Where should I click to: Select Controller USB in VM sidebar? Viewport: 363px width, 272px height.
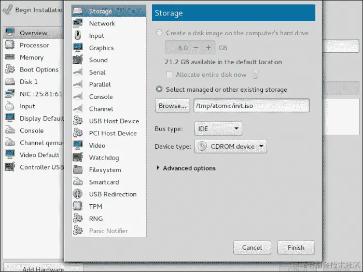pos(33,167)
